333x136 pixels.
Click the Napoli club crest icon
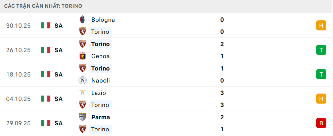82,81
